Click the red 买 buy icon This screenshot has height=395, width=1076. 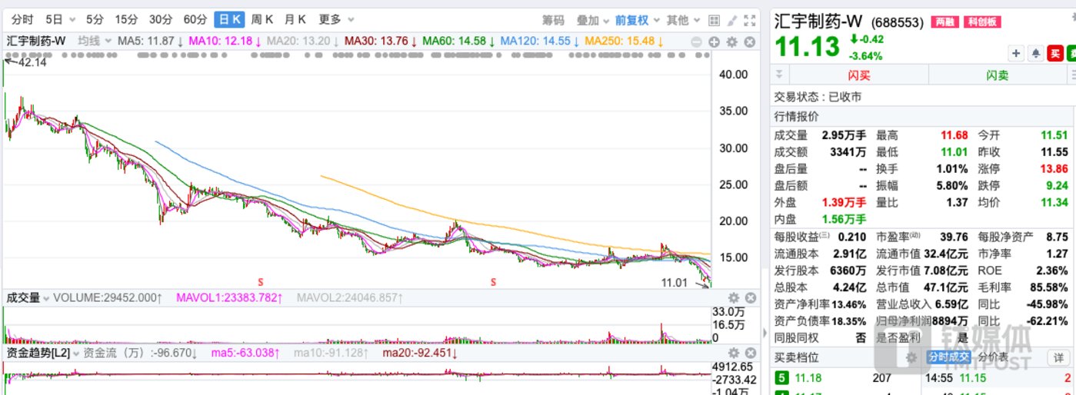(x=1055, y=53)
